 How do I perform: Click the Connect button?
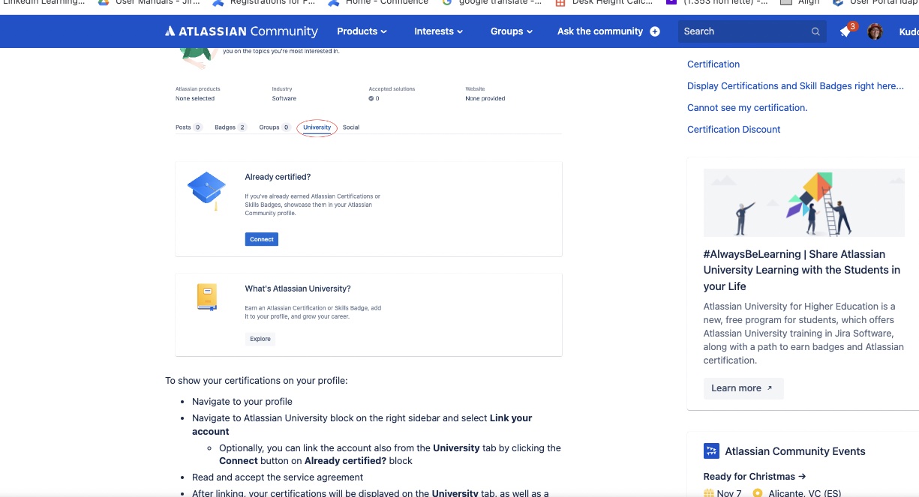(x=261, y=238)
